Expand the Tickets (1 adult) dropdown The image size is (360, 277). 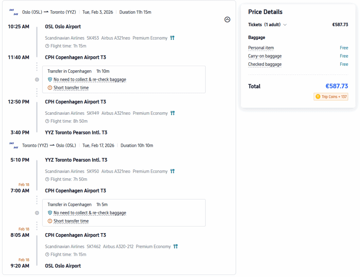click(x=285, y=25)
